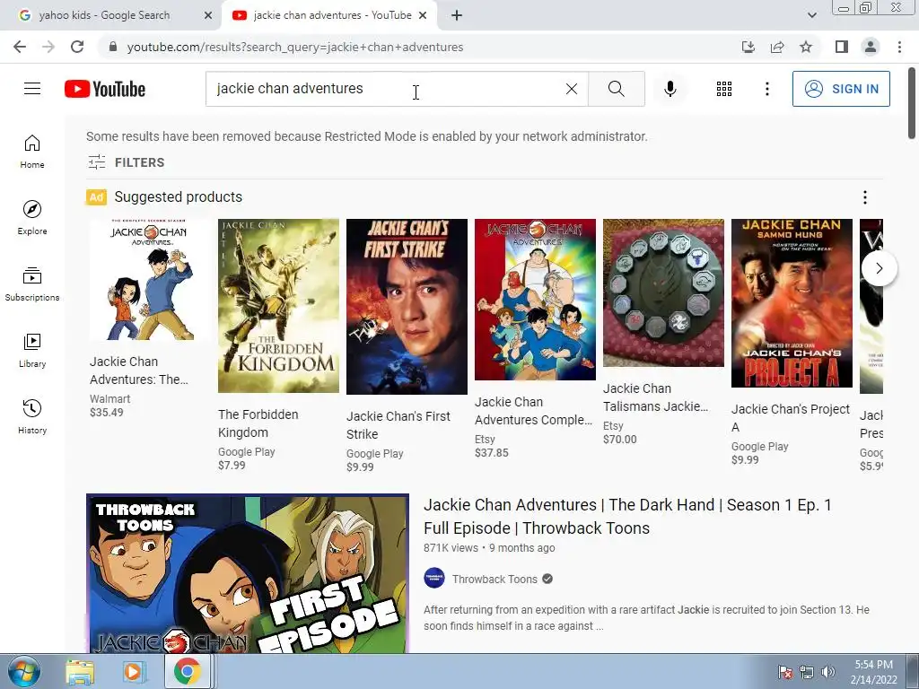Click Project A poster image
Image resolution: width=919 pixels, height=689 pixels.
click(792, 303)
